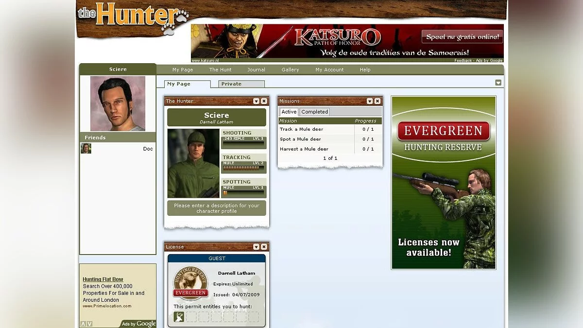Image resolution: width=583 pixels, height=328 pixels.
Task: Click the Shooting skill progress bar
Action: tap(244, 144)
